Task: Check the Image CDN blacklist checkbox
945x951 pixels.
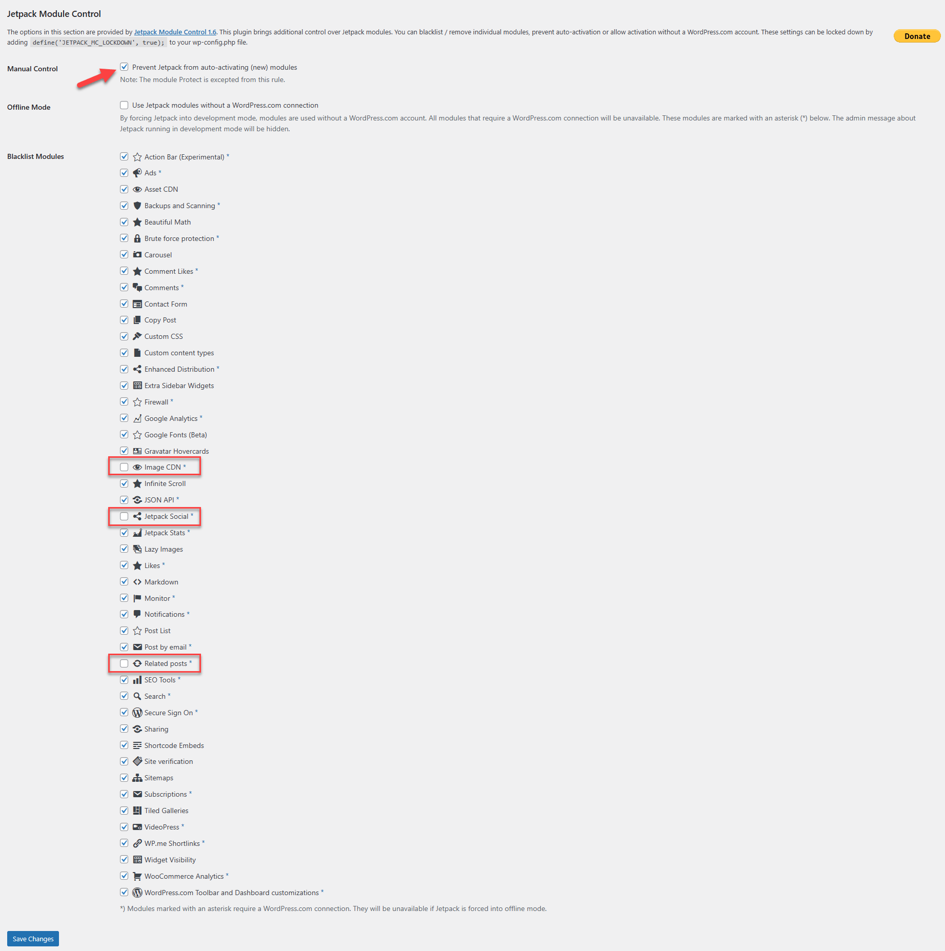Action: pyautogui.click(x=124, y=467)
